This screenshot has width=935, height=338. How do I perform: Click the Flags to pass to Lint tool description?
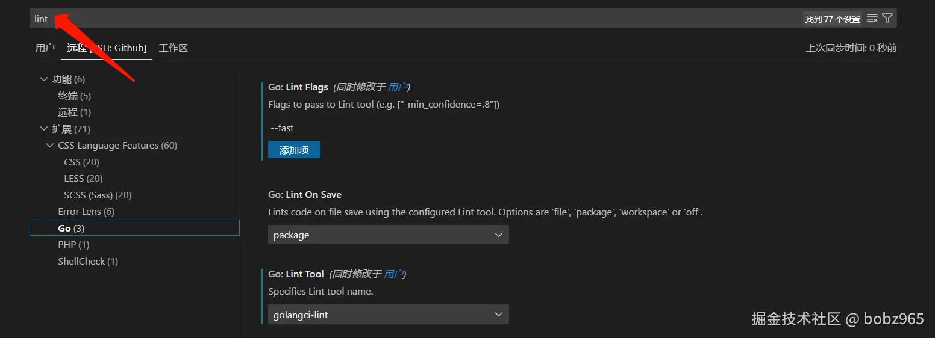click(x=384, y=104)
